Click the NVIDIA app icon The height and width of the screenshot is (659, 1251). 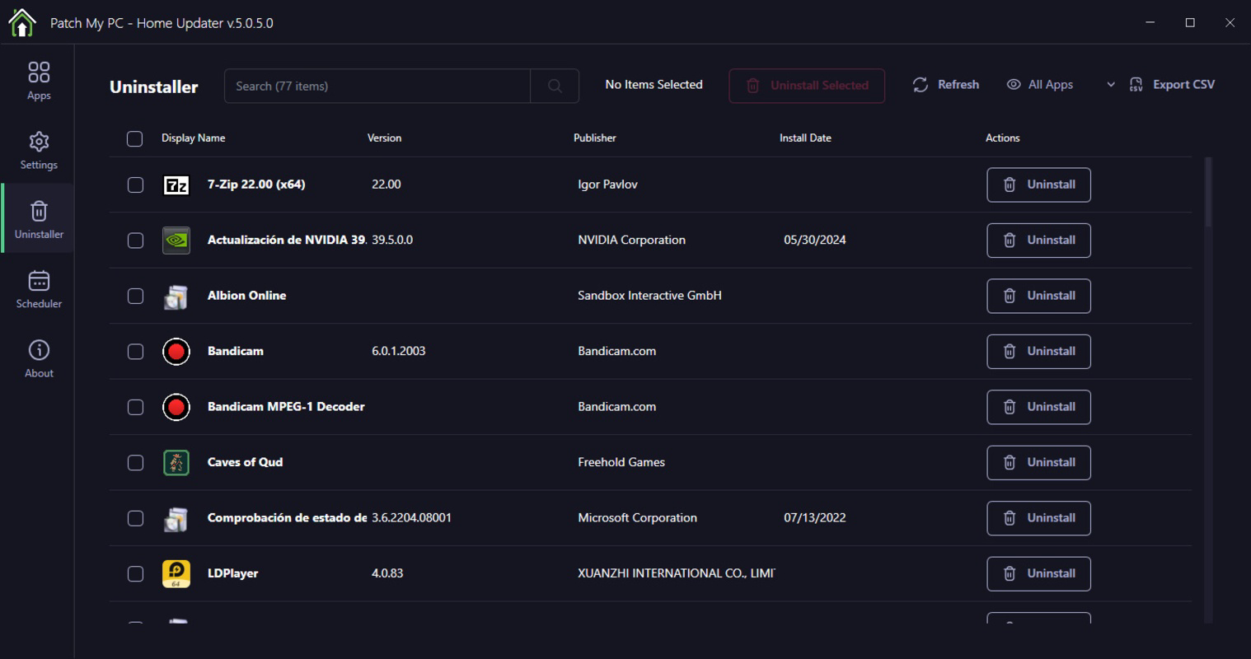pyautogui.click(x=176, y=241)
